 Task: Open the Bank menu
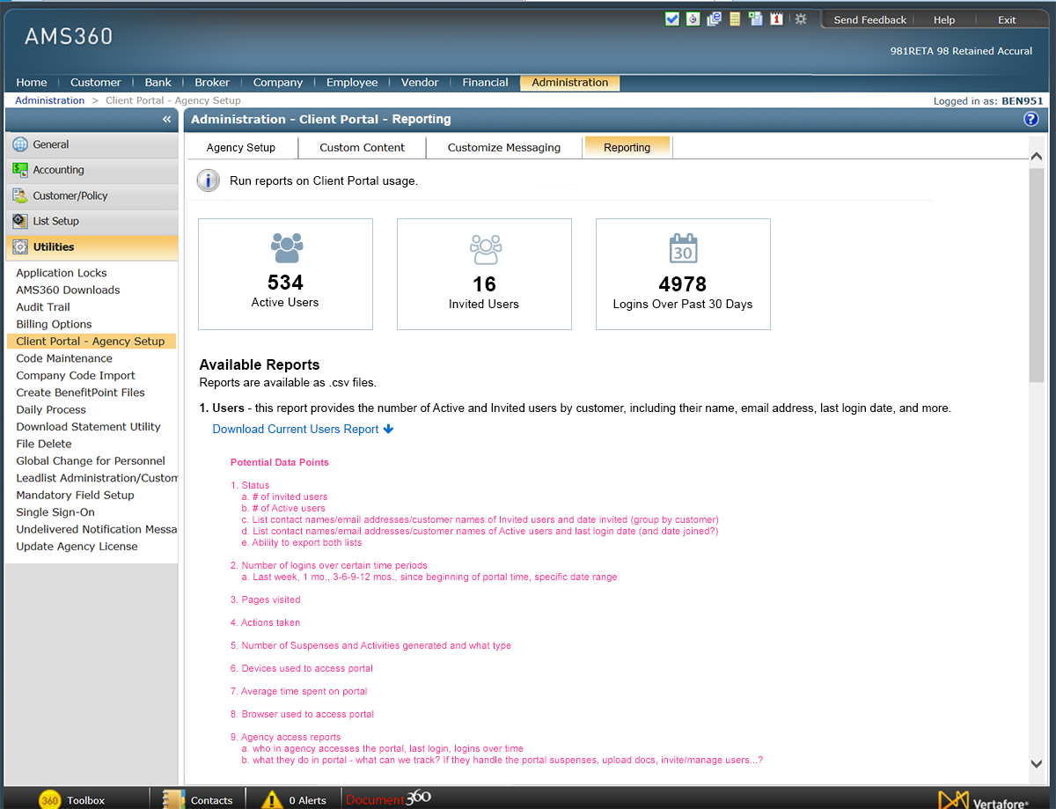[x=158, y=83]
